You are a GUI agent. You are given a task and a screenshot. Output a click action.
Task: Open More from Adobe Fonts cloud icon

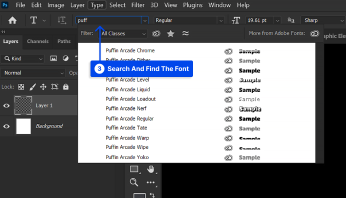click(x=314, y=33)
